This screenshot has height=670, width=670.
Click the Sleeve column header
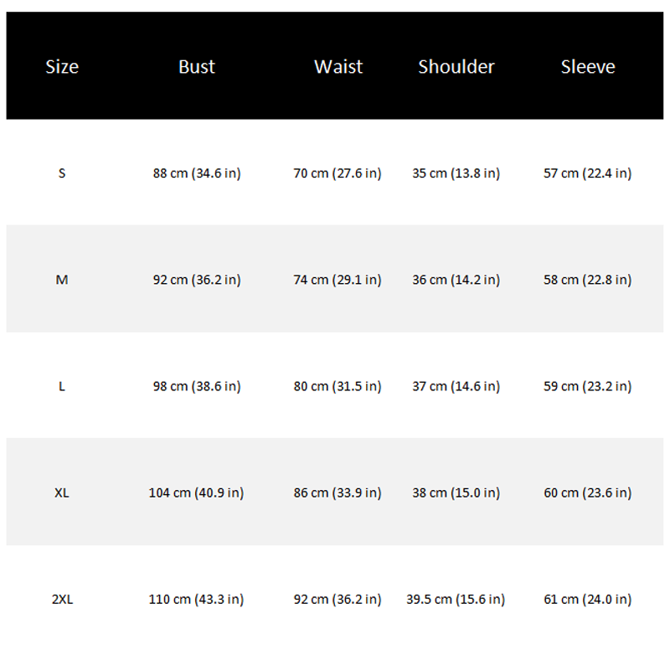pos(588,67)
